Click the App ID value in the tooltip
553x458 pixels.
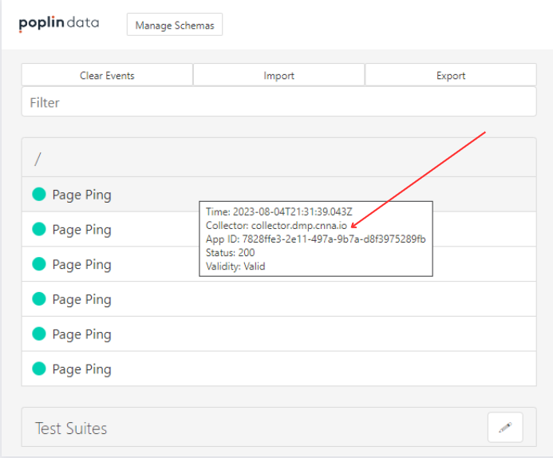coord(334,239)
